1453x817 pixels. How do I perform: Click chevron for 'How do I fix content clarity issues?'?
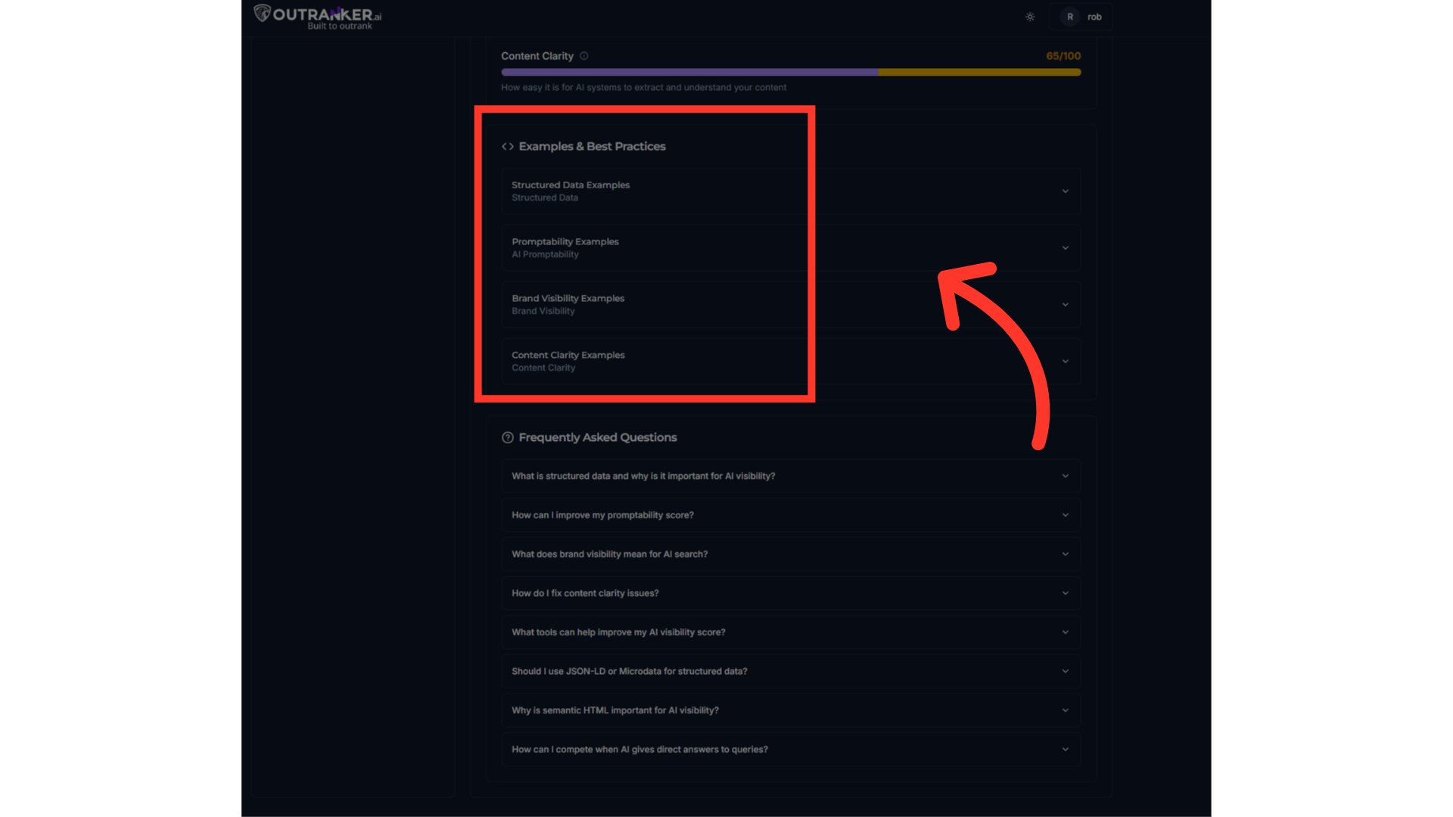click(x=1065, y=593)
